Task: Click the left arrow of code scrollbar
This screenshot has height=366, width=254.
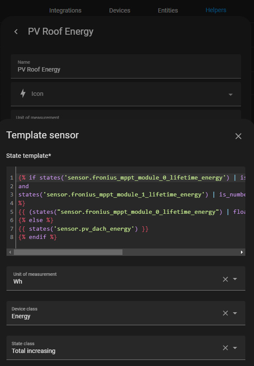Action: pos(10,252)
